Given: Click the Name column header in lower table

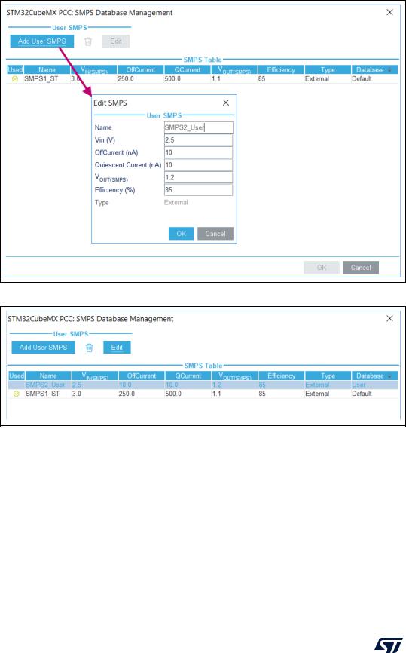Looking at the screenshot, I should [x=48, y=376].
